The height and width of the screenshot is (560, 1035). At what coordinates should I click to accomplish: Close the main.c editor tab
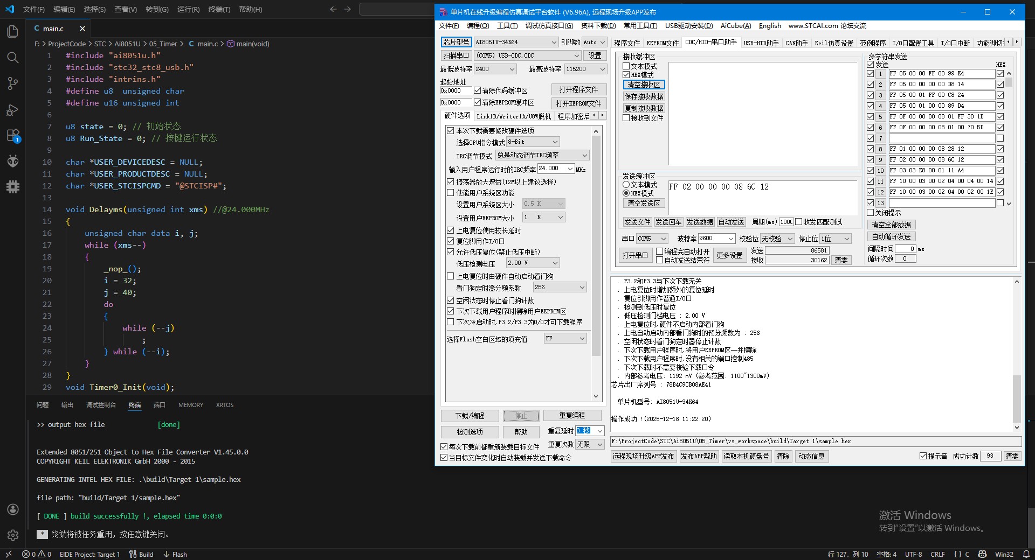pyautogui.click(x=82, y=29)
